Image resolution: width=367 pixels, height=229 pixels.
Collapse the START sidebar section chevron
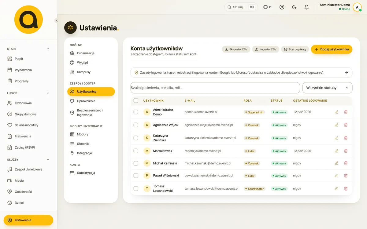pos(48,49)
